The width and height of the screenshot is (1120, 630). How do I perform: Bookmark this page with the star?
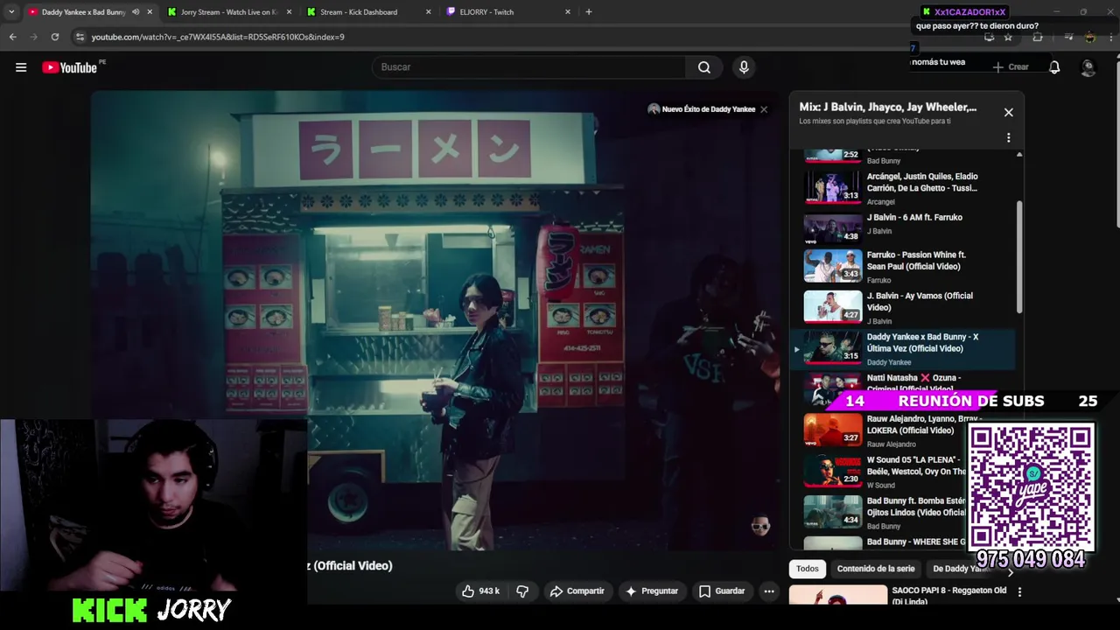pos(1008,37)
